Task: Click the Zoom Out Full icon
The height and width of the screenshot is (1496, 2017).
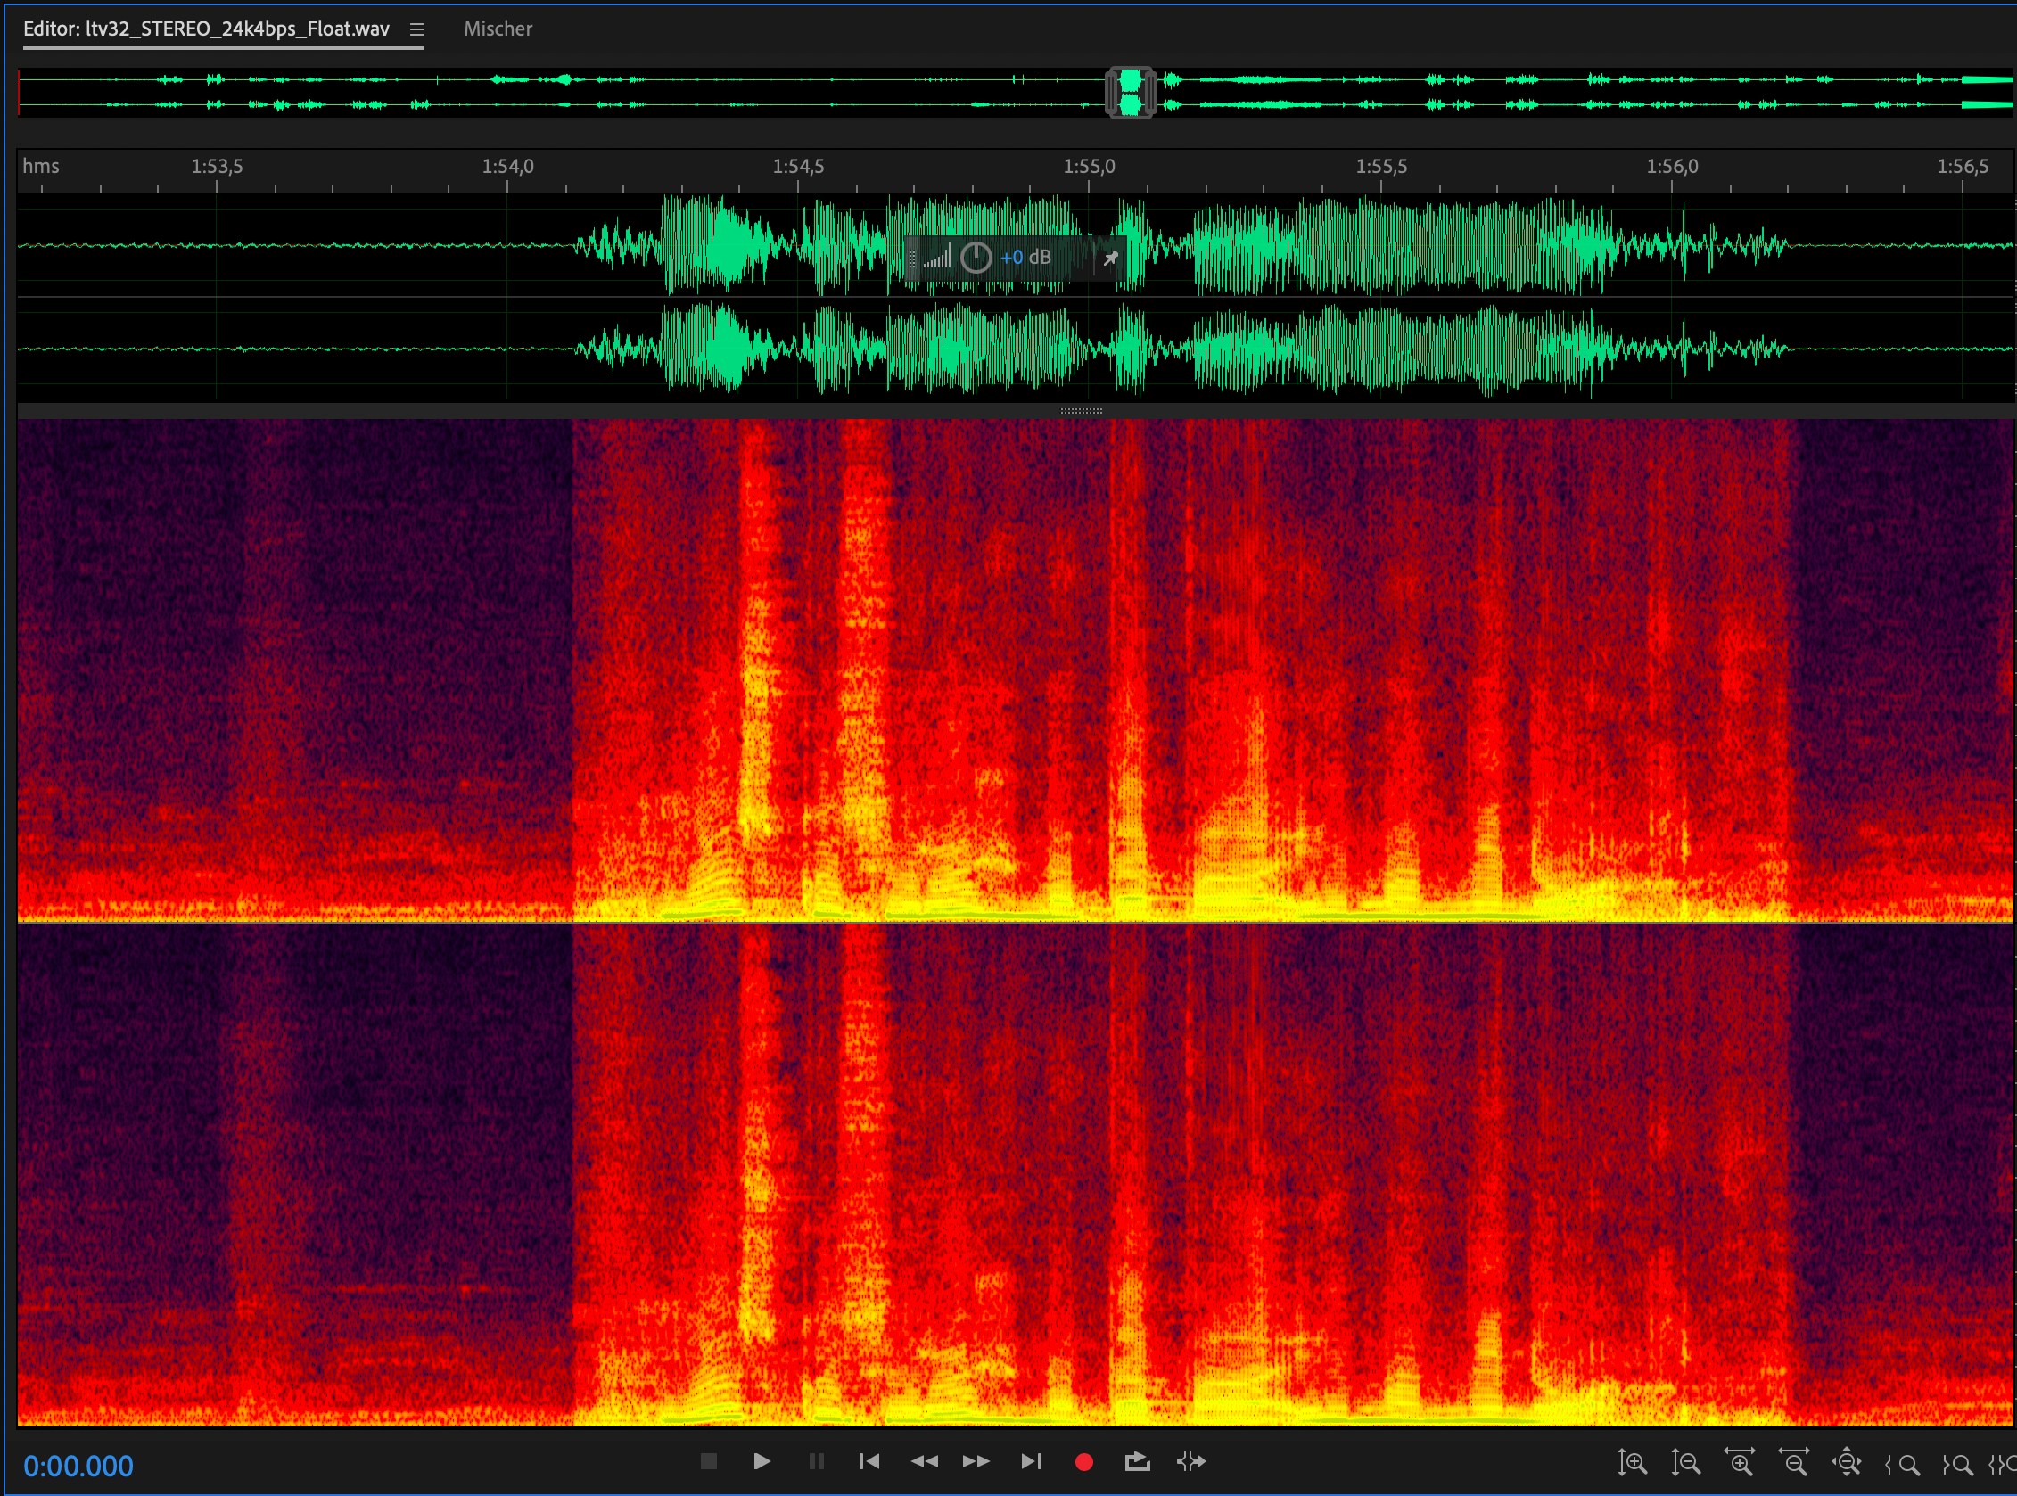Action: pyautogui.click(x=1847, y=1462)
